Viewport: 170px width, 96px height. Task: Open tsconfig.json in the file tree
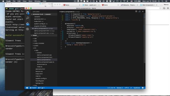click(x=40, y=81)
